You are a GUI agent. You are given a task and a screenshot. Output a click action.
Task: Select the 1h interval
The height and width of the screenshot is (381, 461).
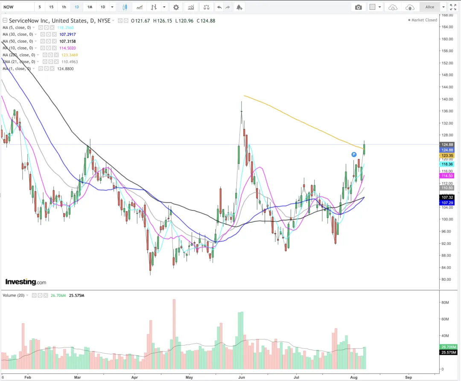pos(64,7)
